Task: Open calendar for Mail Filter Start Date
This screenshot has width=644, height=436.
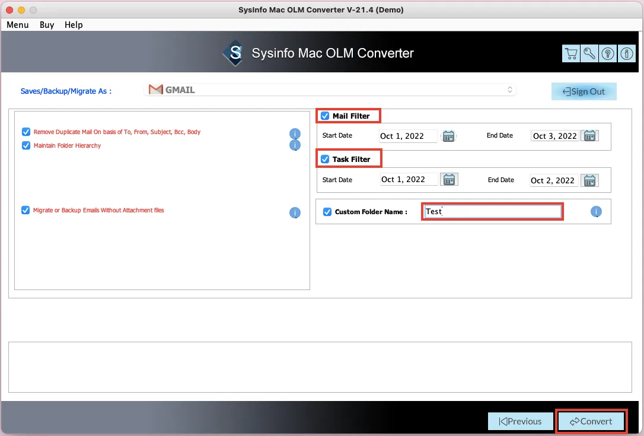Action: (x=448, y=136)
